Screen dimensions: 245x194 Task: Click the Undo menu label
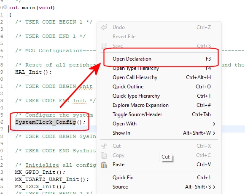tap(118, 27)
